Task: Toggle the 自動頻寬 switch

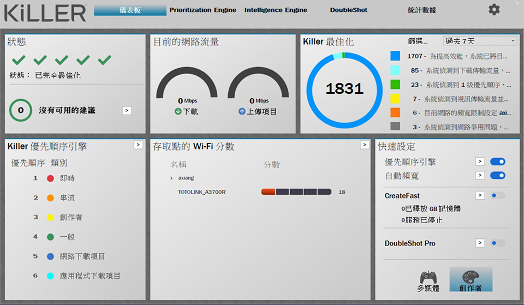Action: tap(498, 175)
